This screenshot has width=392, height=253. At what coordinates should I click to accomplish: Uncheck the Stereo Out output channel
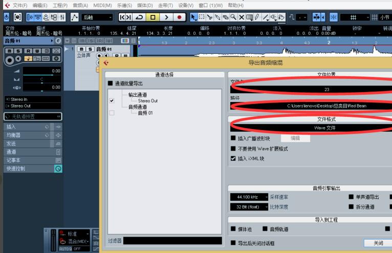tap(112, 100)
